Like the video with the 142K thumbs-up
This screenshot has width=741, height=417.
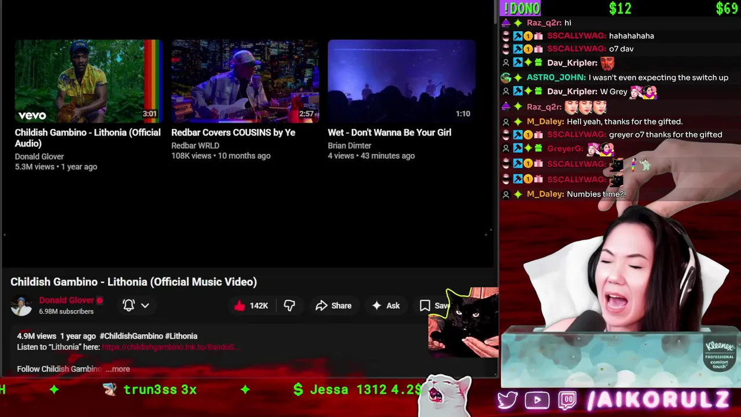[x=251, y=306]
